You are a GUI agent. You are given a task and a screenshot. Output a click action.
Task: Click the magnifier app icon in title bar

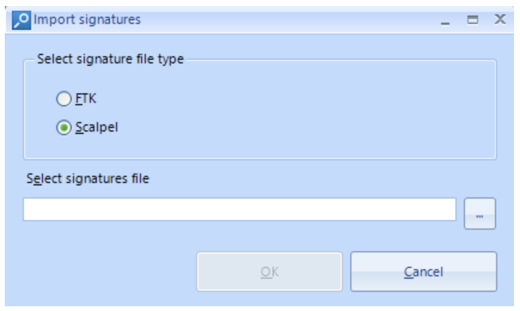click(22, 20)
